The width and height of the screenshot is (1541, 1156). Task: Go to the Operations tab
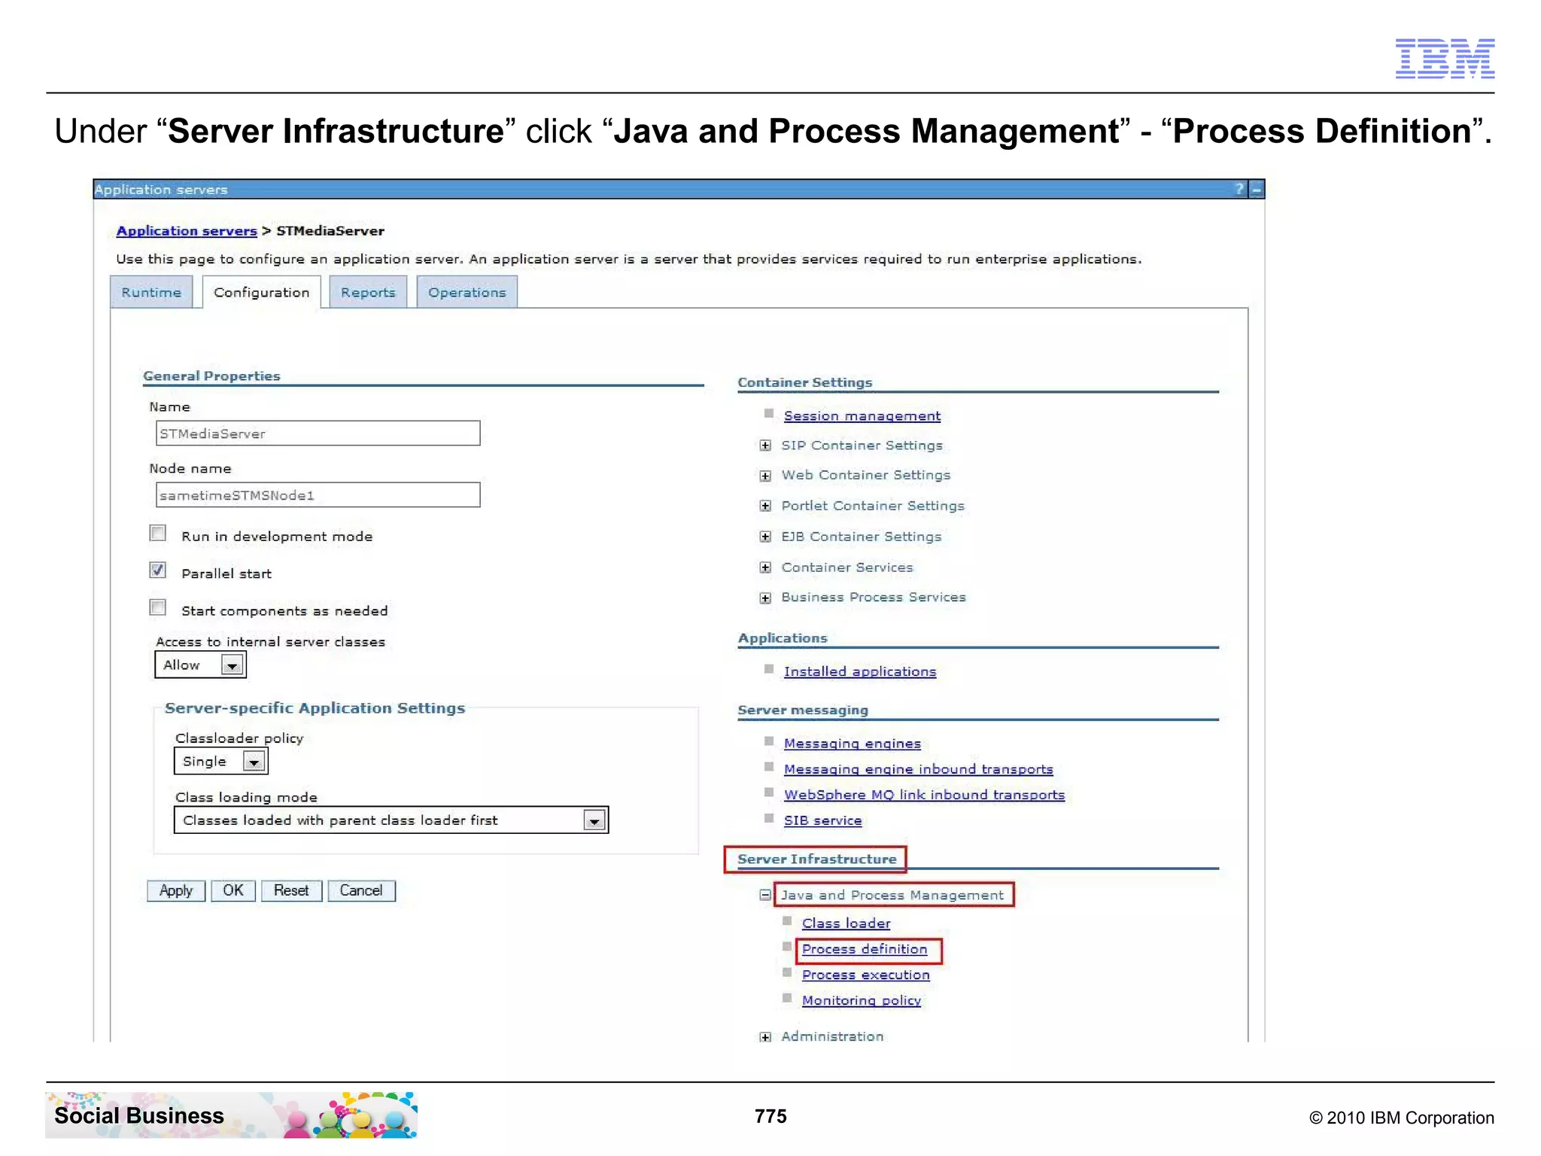tap(467, 292)
